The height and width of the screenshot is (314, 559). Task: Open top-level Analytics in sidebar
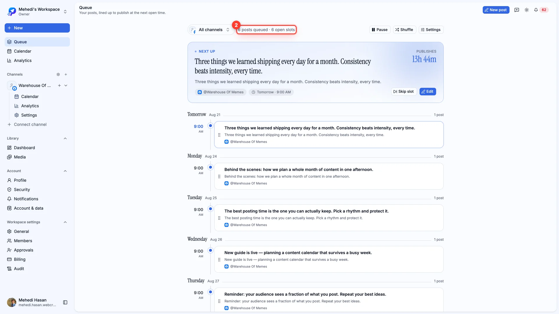pyautogui.click(x=37, y=60)
